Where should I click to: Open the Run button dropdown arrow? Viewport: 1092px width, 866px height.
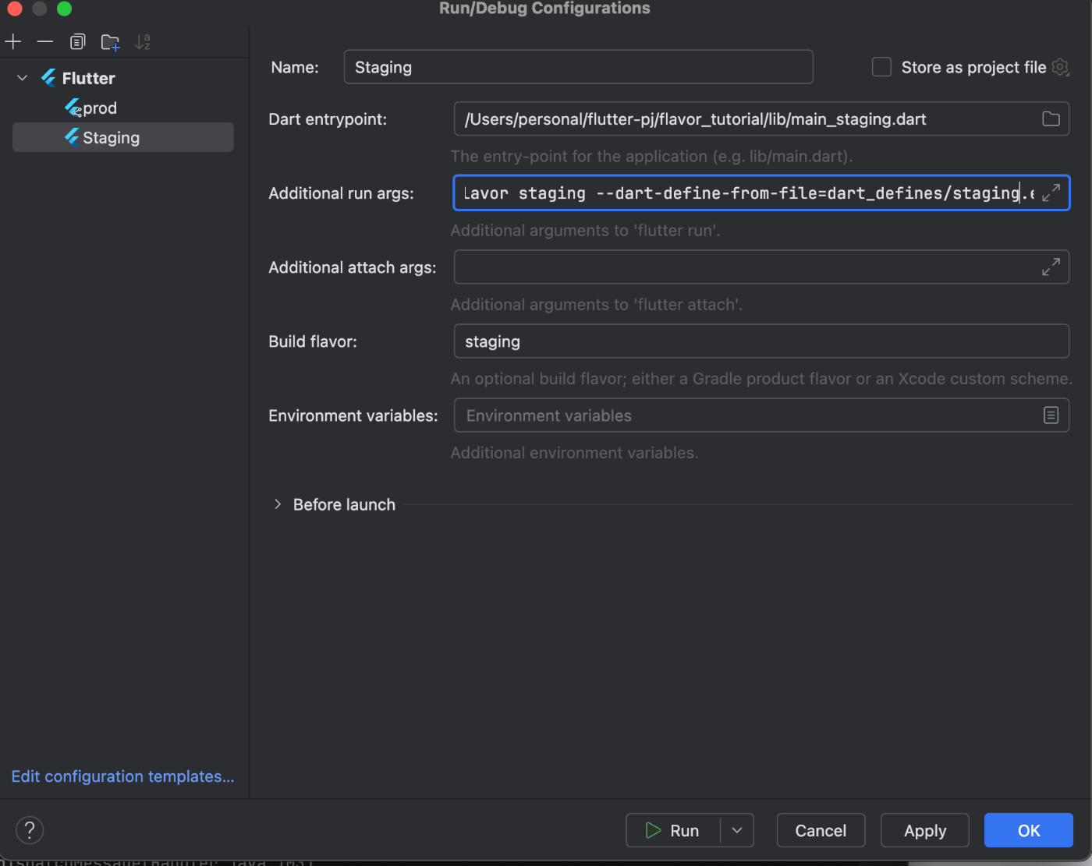click(737, 830)
